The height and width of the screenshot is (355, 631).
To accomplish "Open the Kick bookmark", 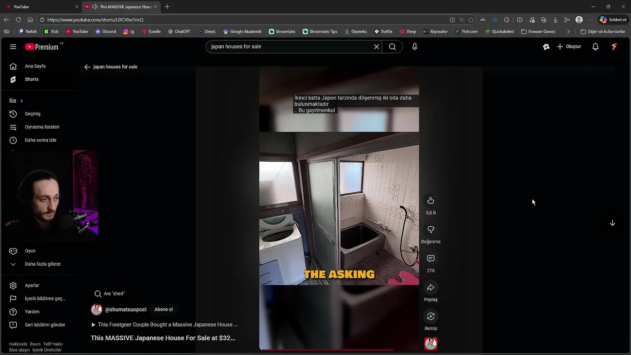I will click(x=51, y=32).
